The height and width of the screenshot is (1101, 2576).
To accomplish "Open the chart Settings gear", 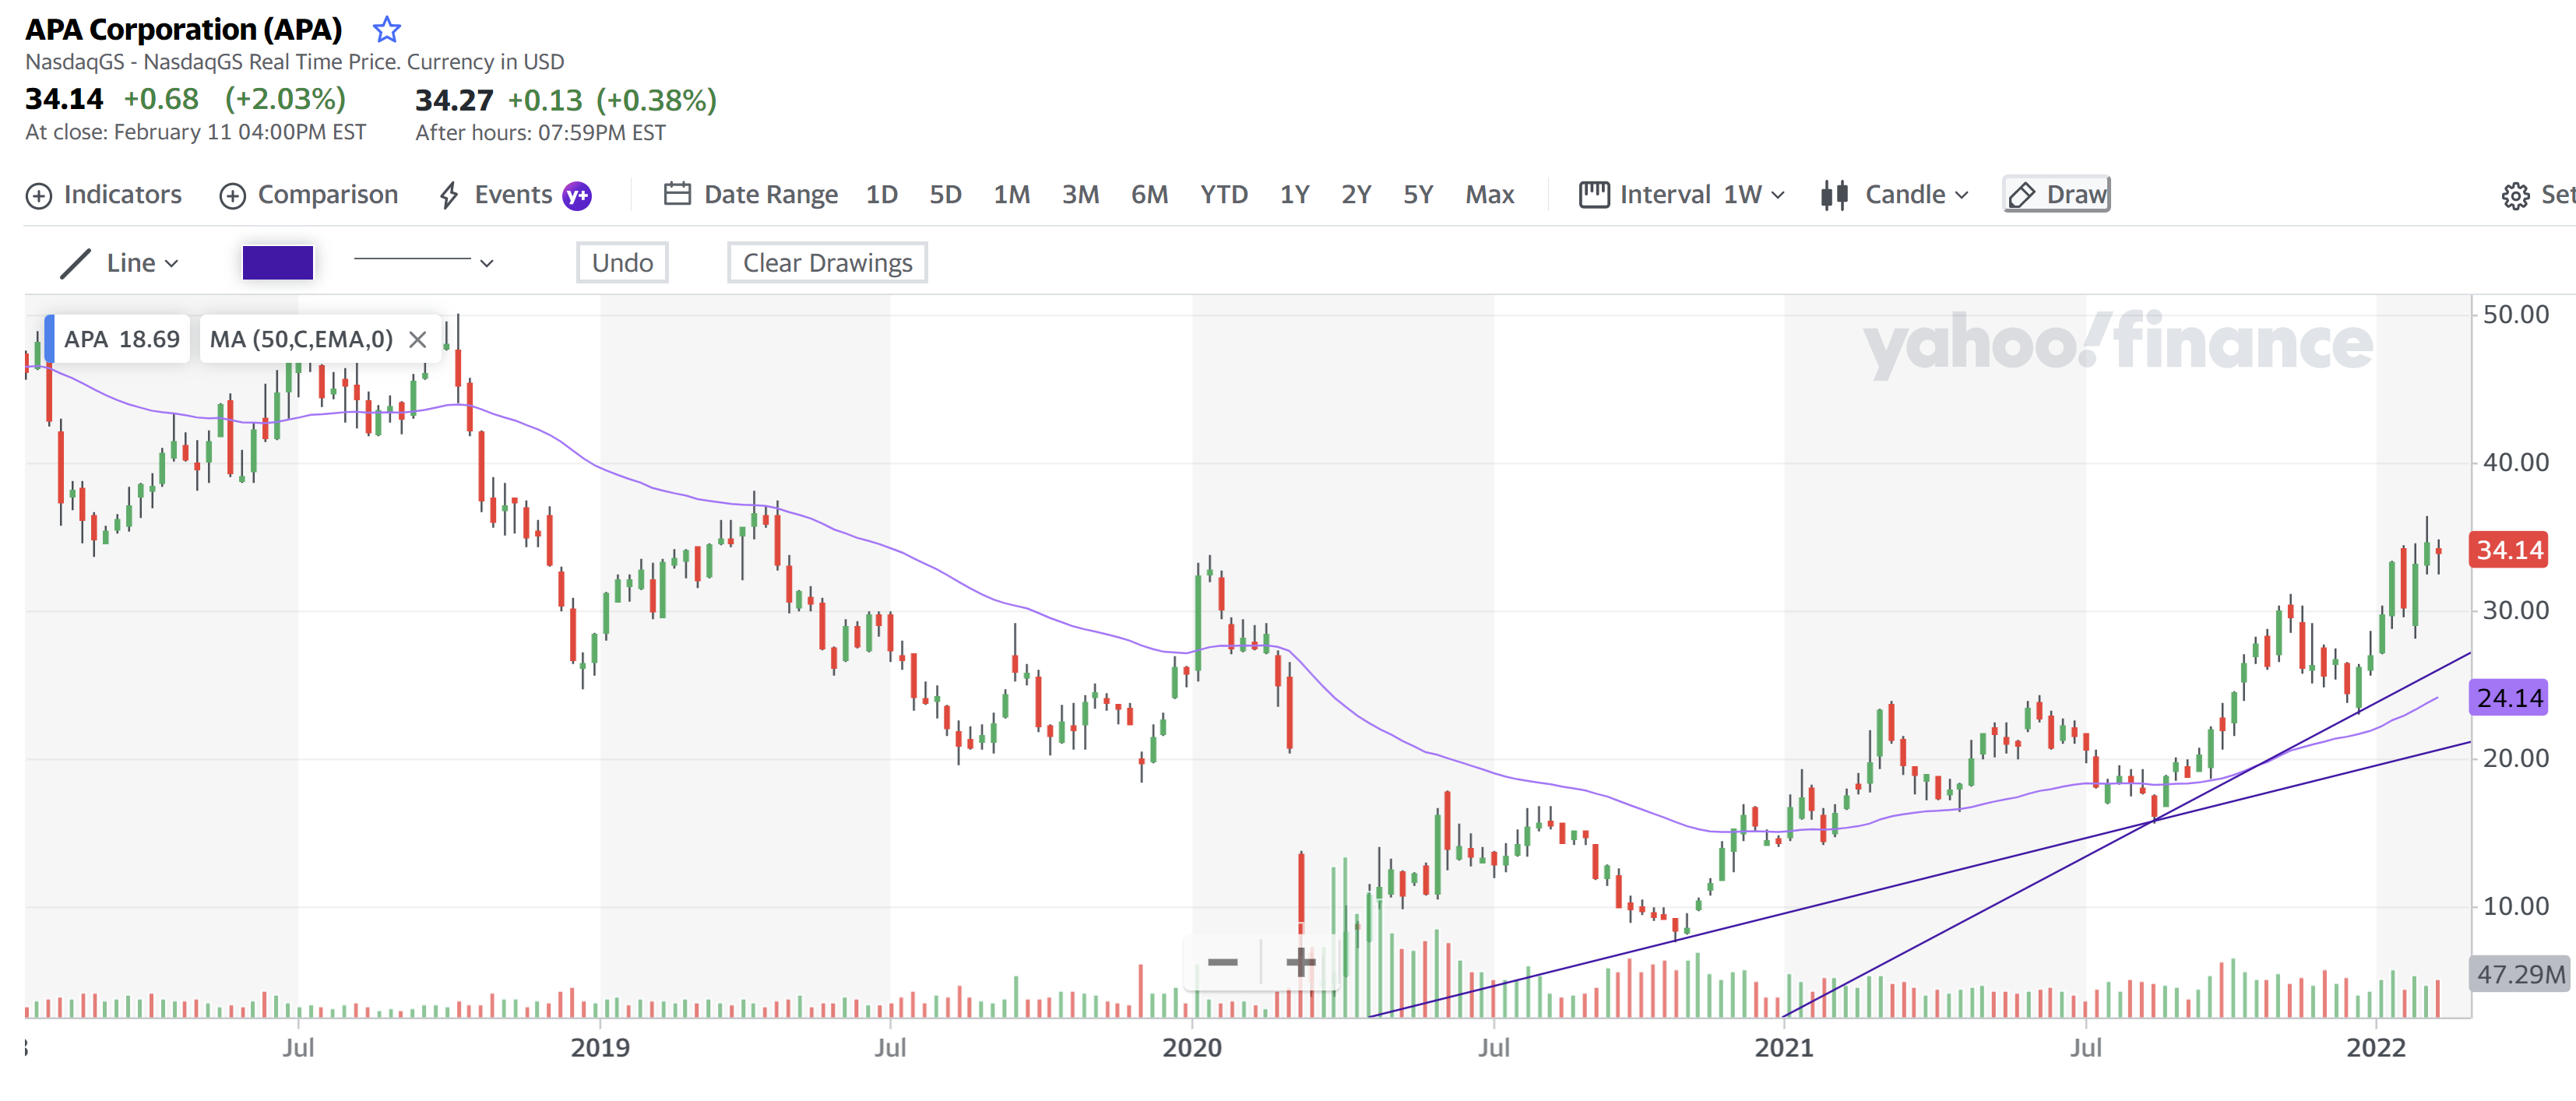I will [2515, 196].
